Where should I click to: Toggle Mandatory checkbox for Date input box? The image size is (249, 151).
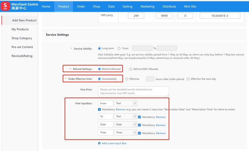tap(139, 125)
